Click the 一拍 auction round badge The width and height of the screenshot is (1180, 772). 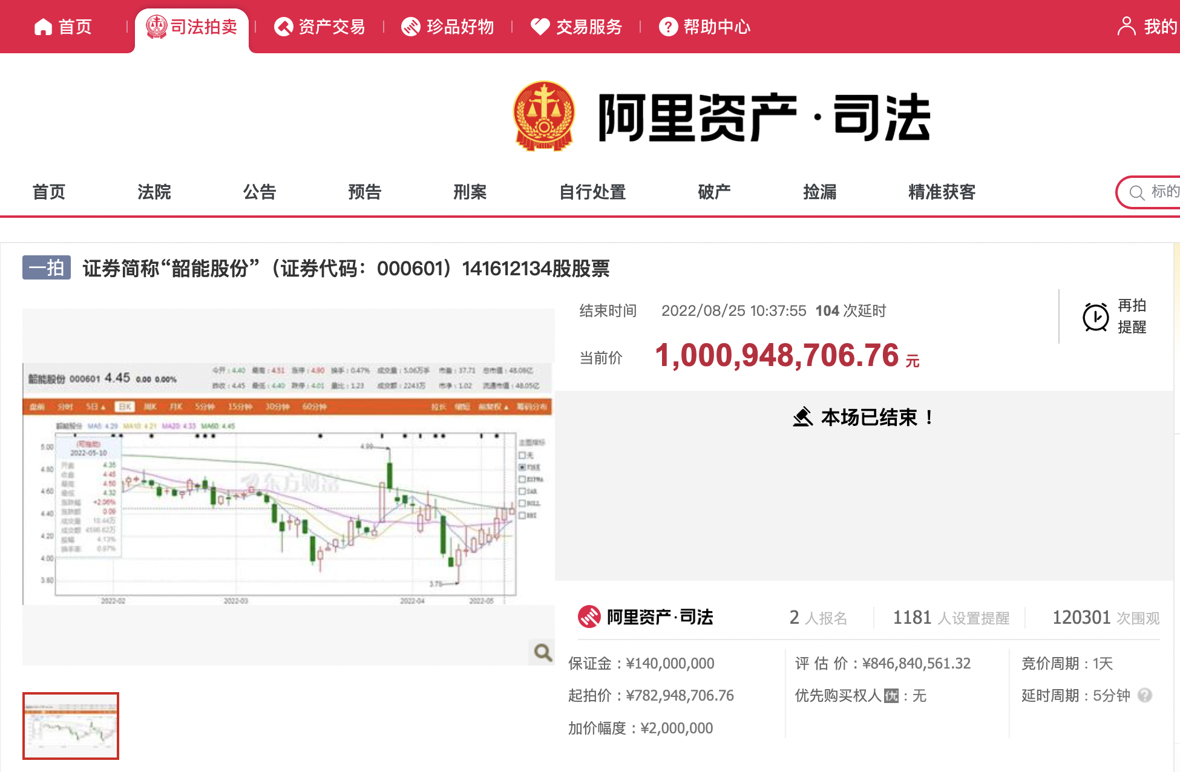tap(47, 267)
